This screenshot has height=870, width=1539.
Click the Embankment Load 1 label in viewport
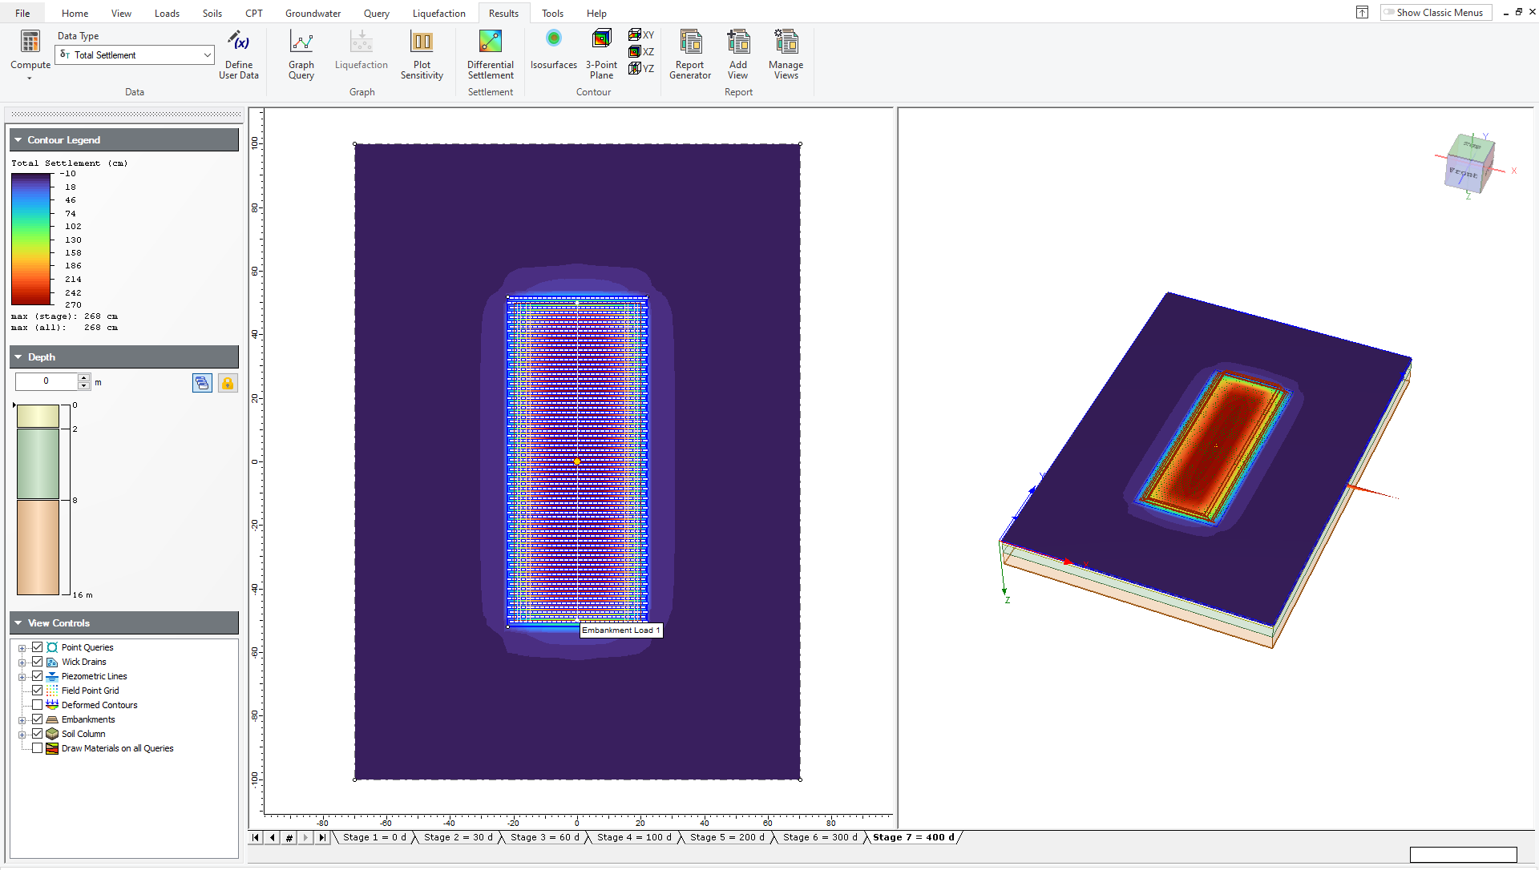(620, 630)
